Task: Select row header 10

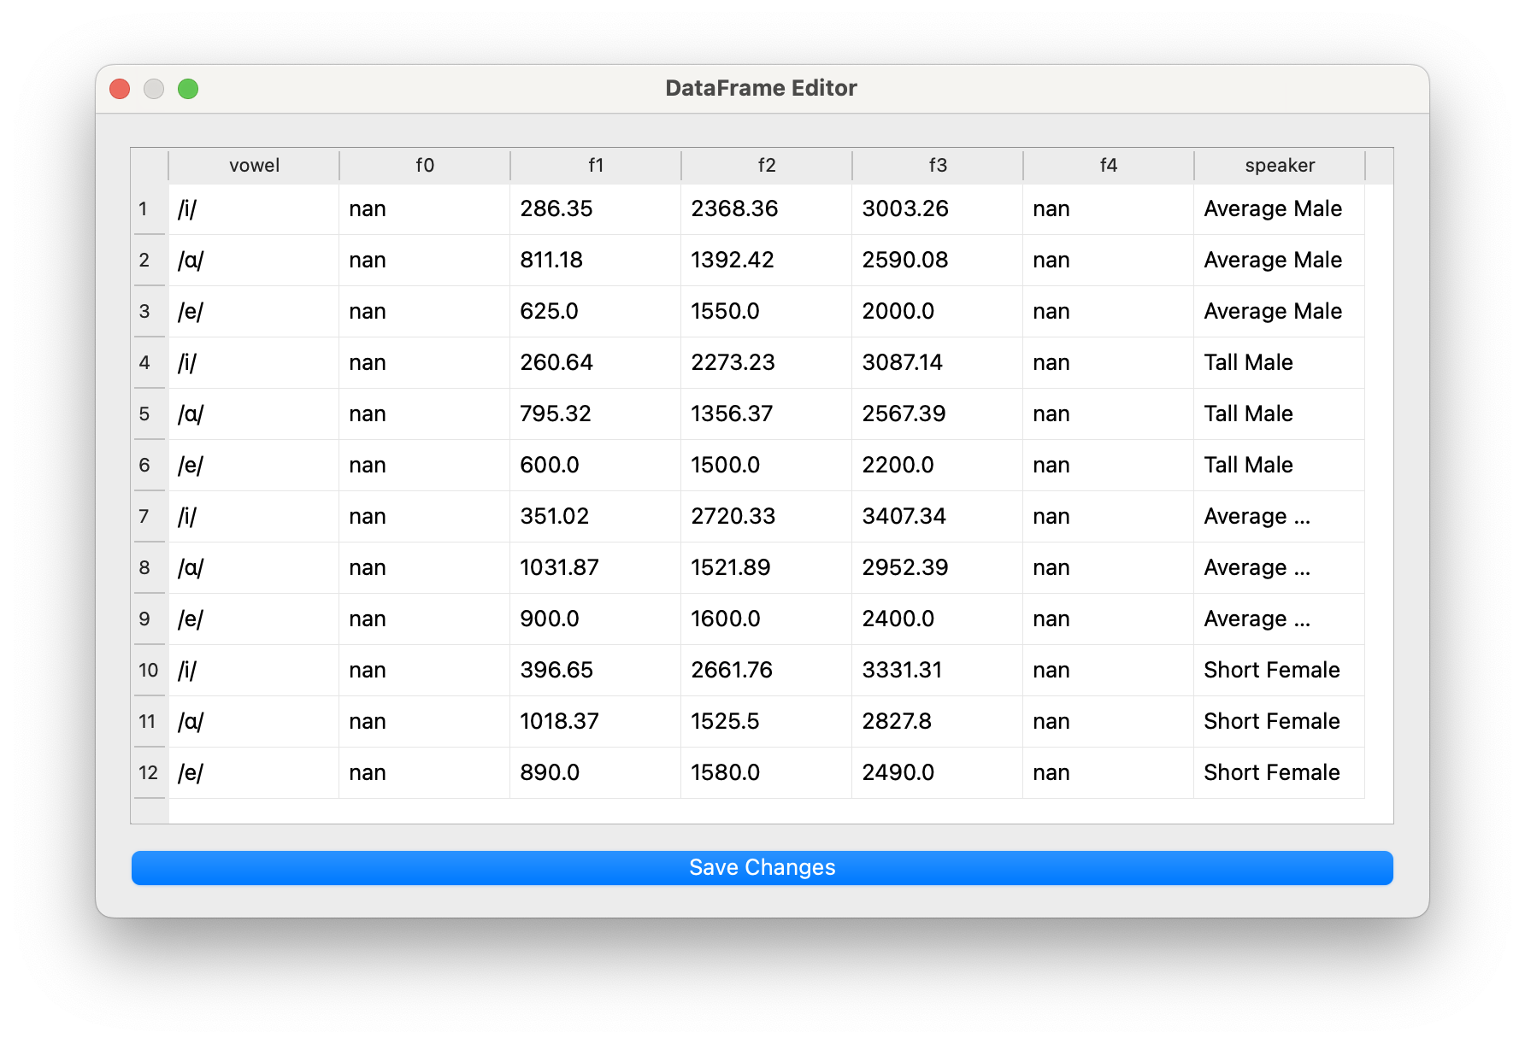Action: [150, 671]
